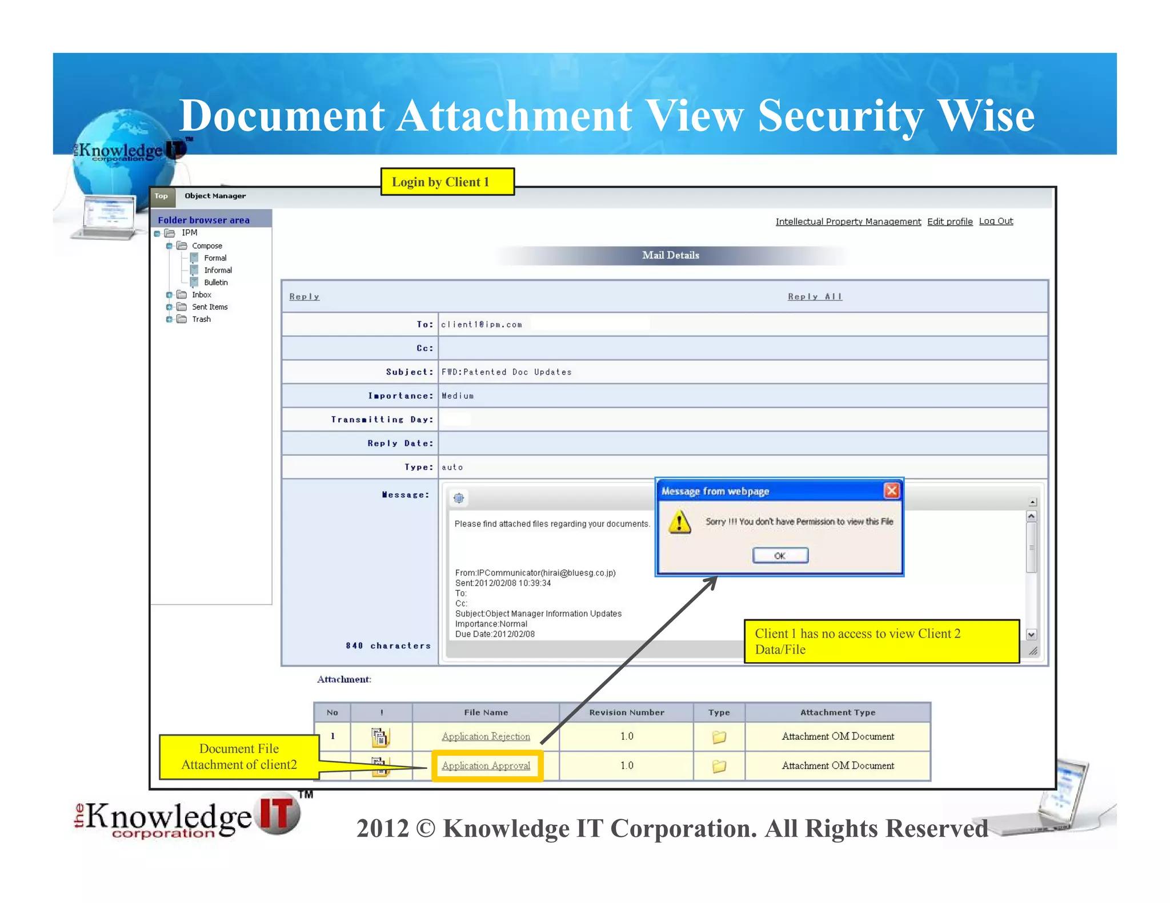Click the subject 'FWD:Patented Doc Updates'
This screenshot has width=1170, height=903.
(x=506, y=372)
